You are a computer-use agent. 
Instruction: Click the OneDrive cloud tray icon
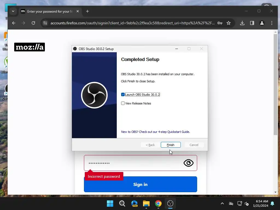(x=231, y=203)
